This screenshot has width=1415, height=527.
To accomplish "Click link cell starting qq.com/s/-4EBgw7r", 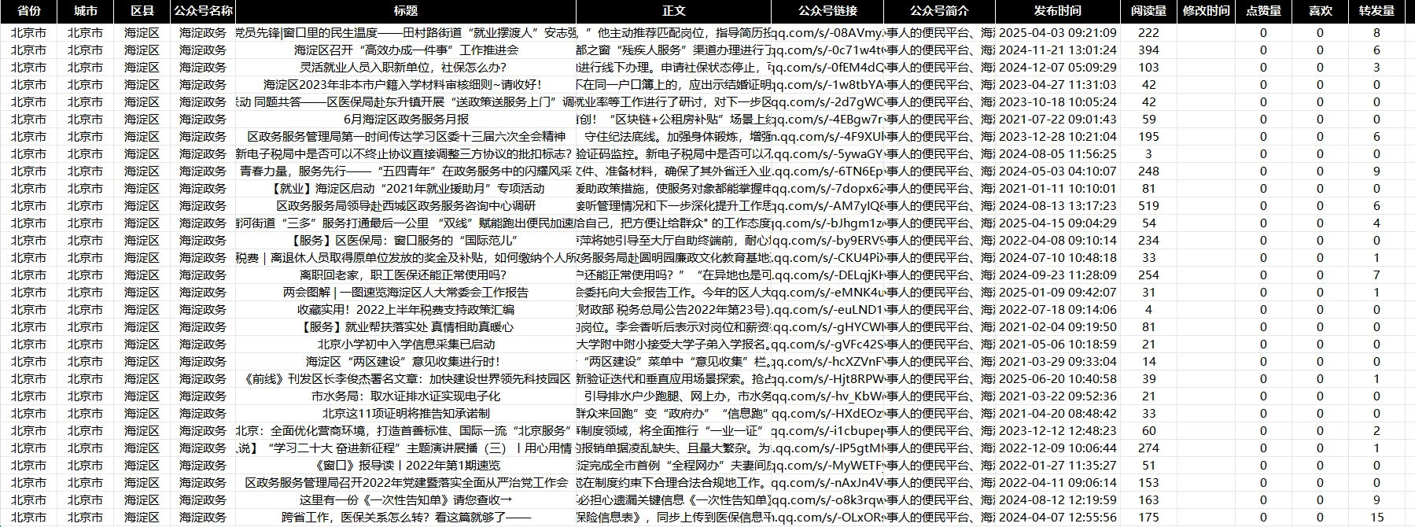I will coord(827,119).
